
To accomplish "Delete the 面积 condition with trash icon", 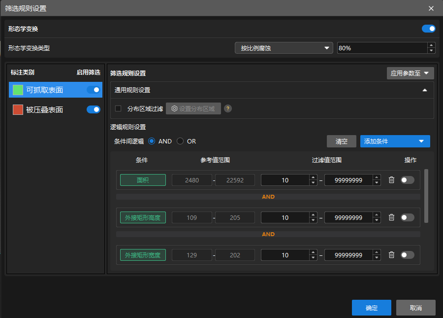I will (x=391, y=179).
